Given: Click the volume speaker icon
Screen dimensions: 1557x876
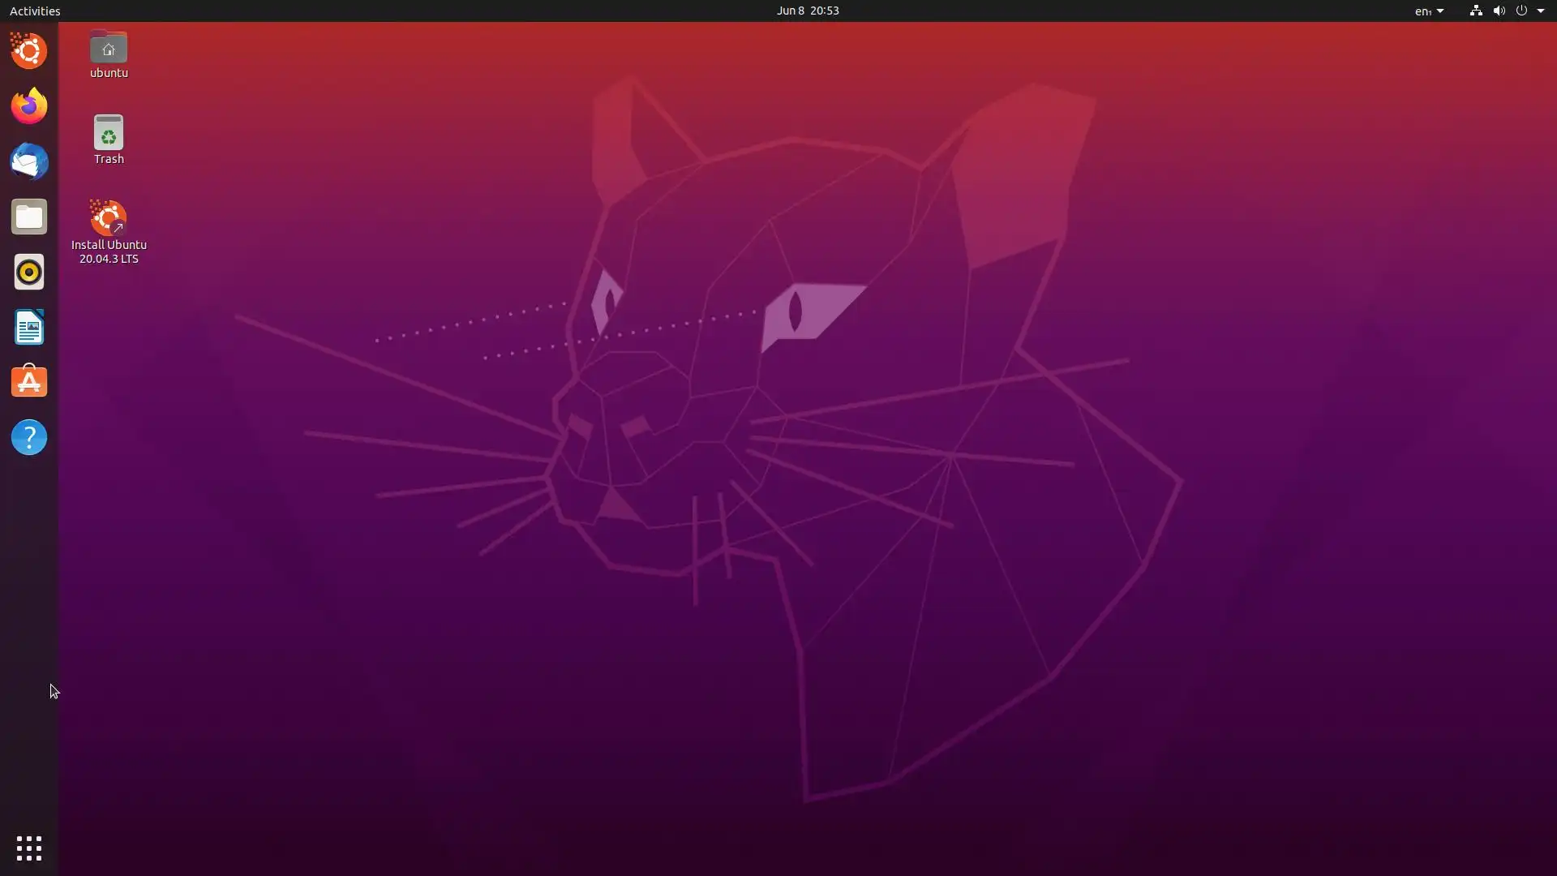Looking at the screenshot, I should coord(1499,11).
